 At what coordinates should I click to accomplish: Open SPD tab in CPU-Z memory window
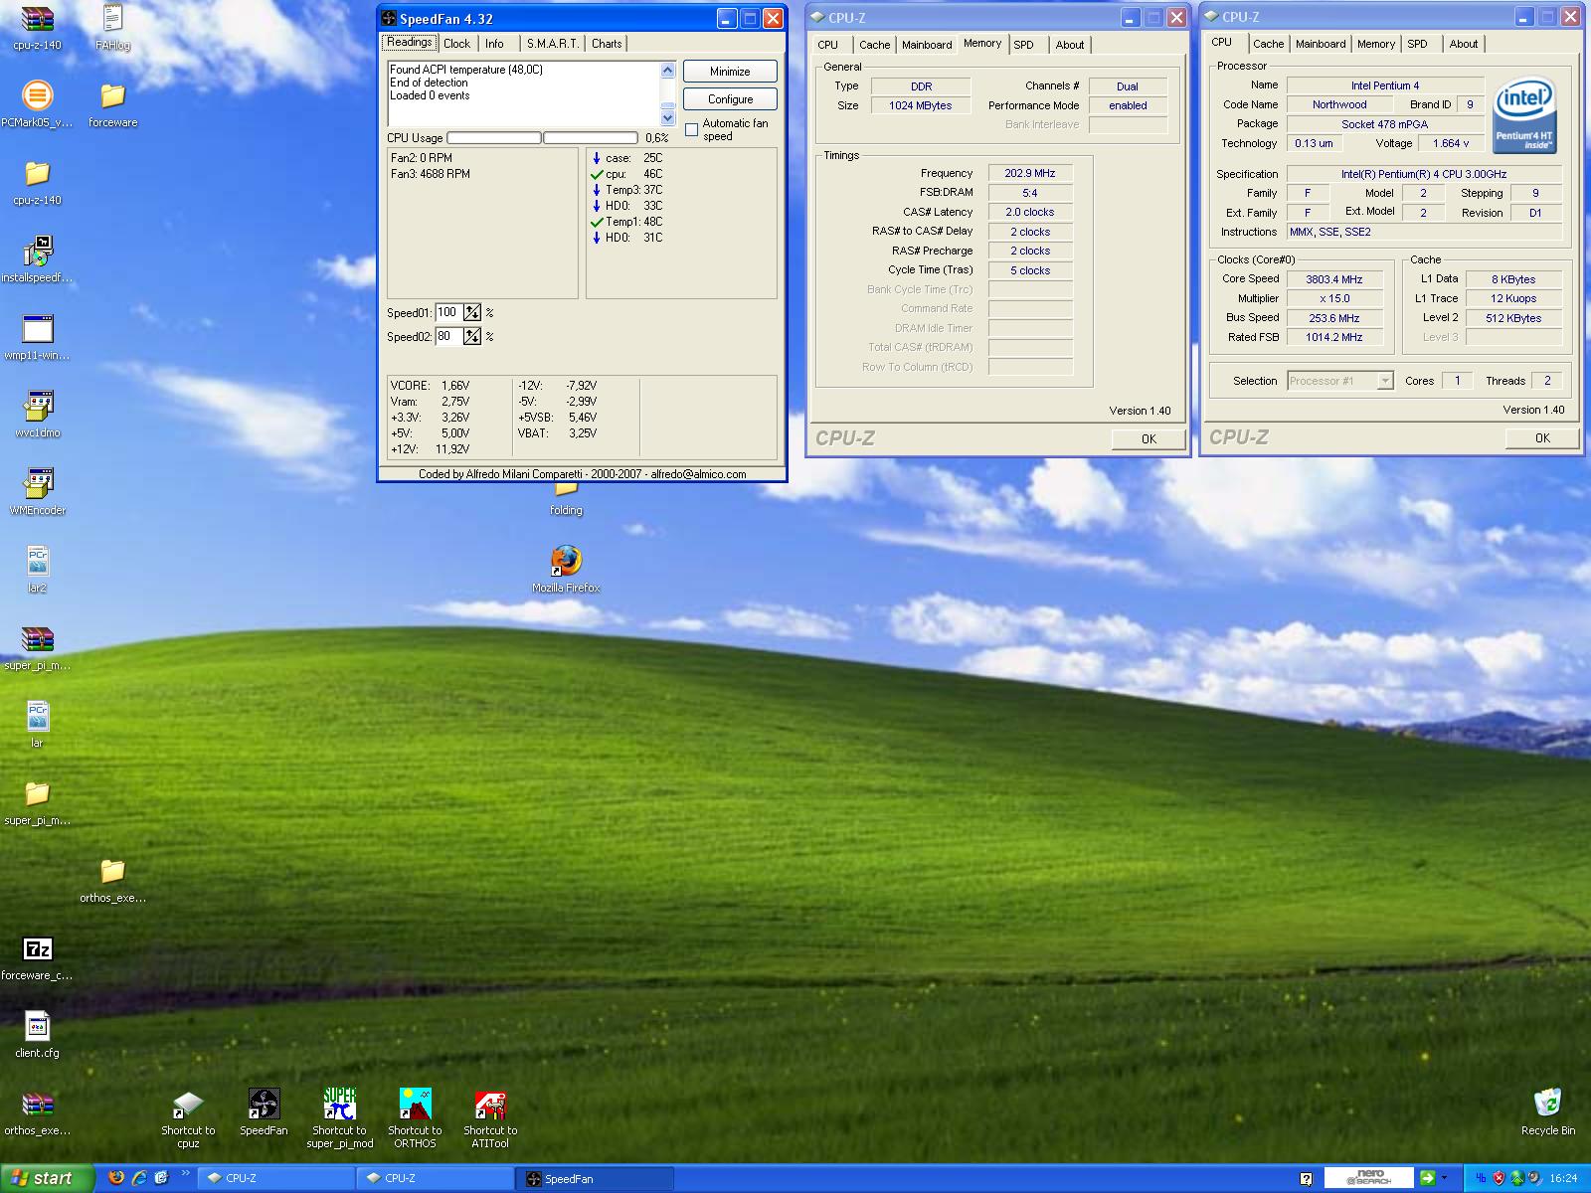(1023, 45)
